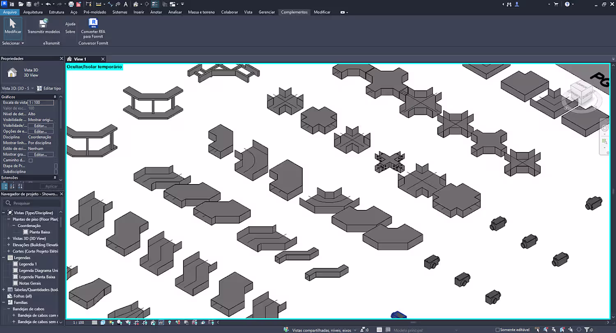The height and width of the screenshot is (333, 616).
Task: Collapse the Gráficos properties section
Action: click(55, 97)
